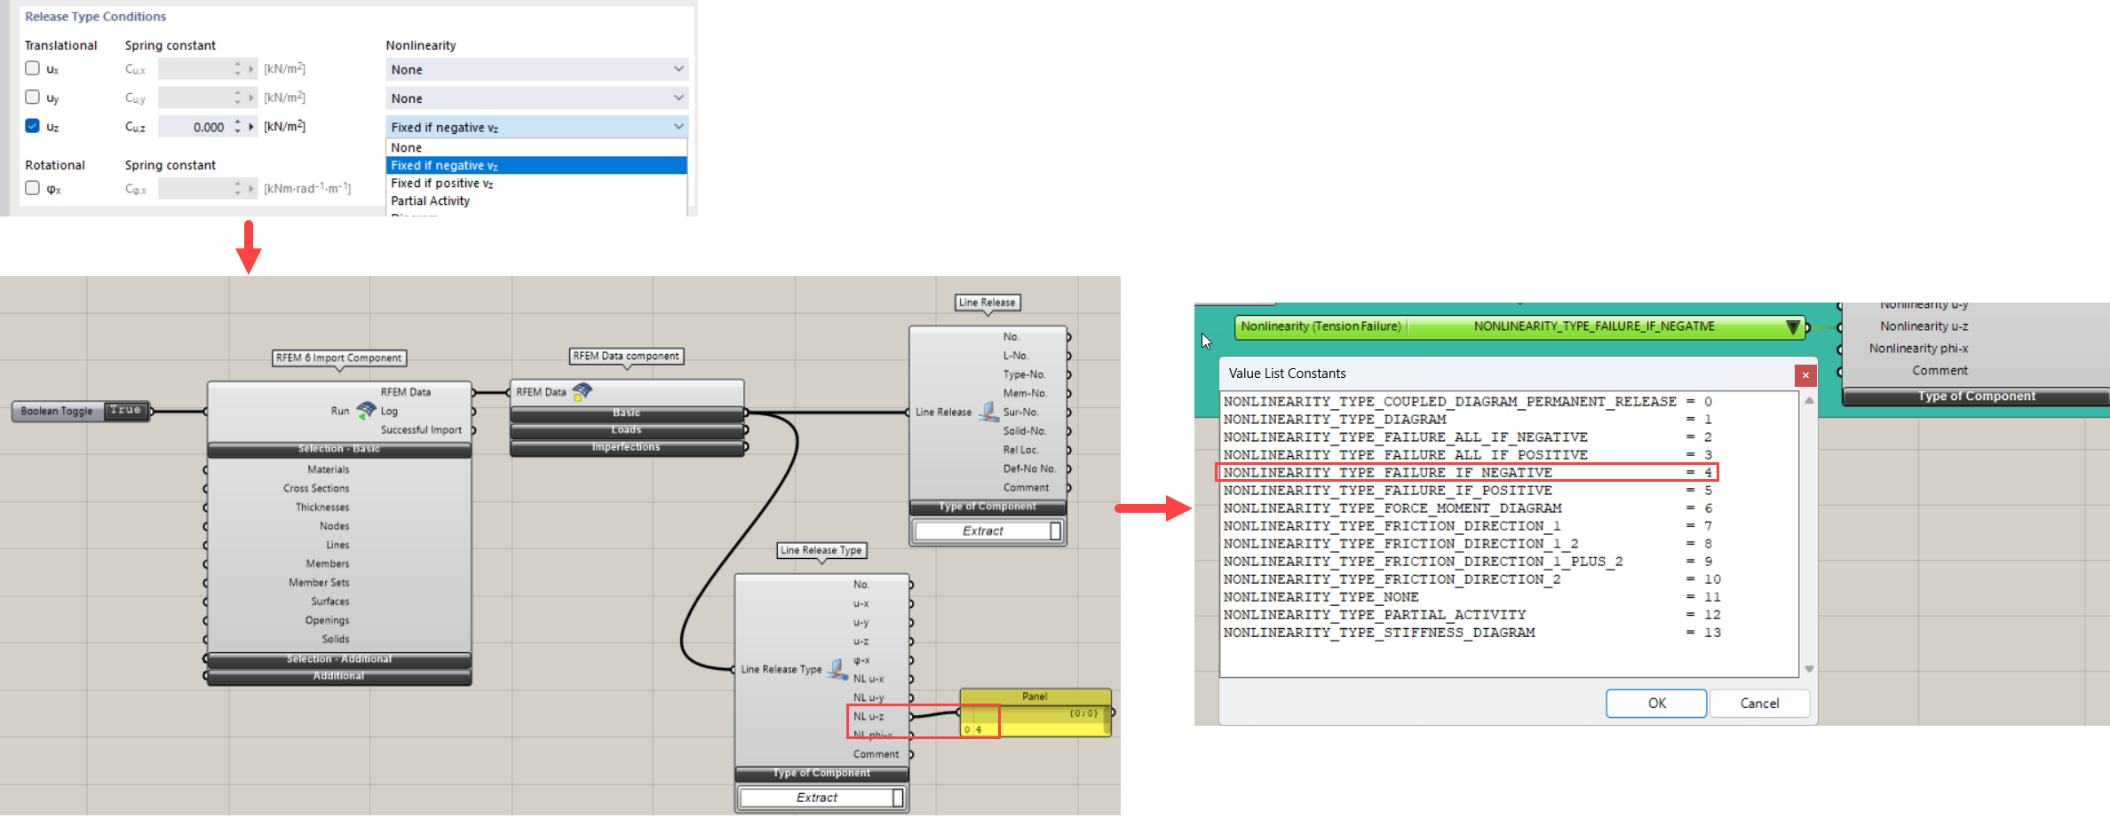The image size is (2110, 826).
Task: Uncheck the uz translational checkbox
Action: [x=33, y=126]
